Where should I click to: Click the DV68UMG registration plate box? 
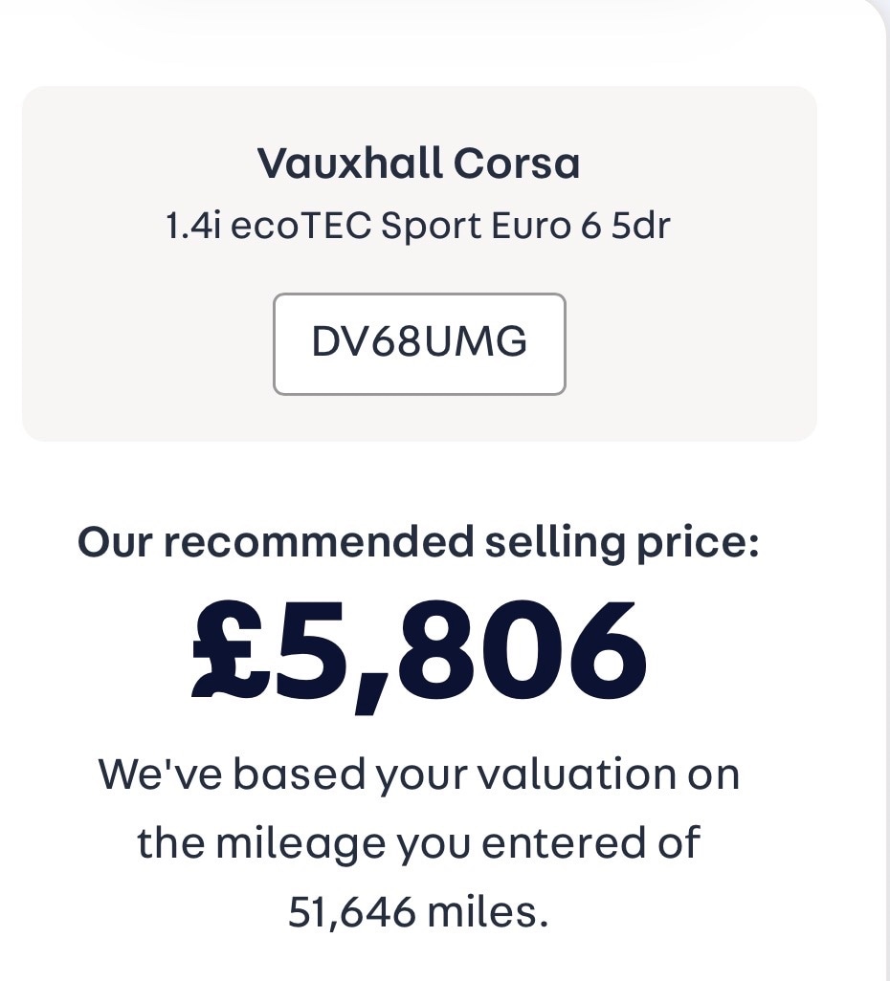point(419,344)
